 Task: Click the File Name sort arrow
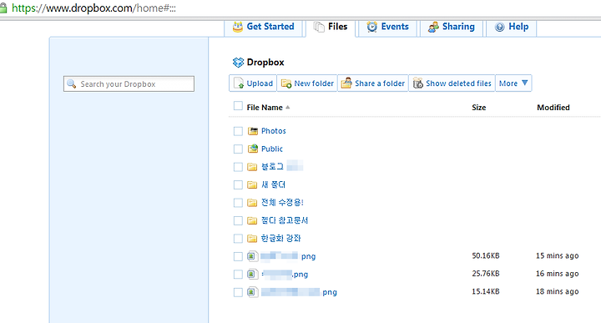click(287, 108)
